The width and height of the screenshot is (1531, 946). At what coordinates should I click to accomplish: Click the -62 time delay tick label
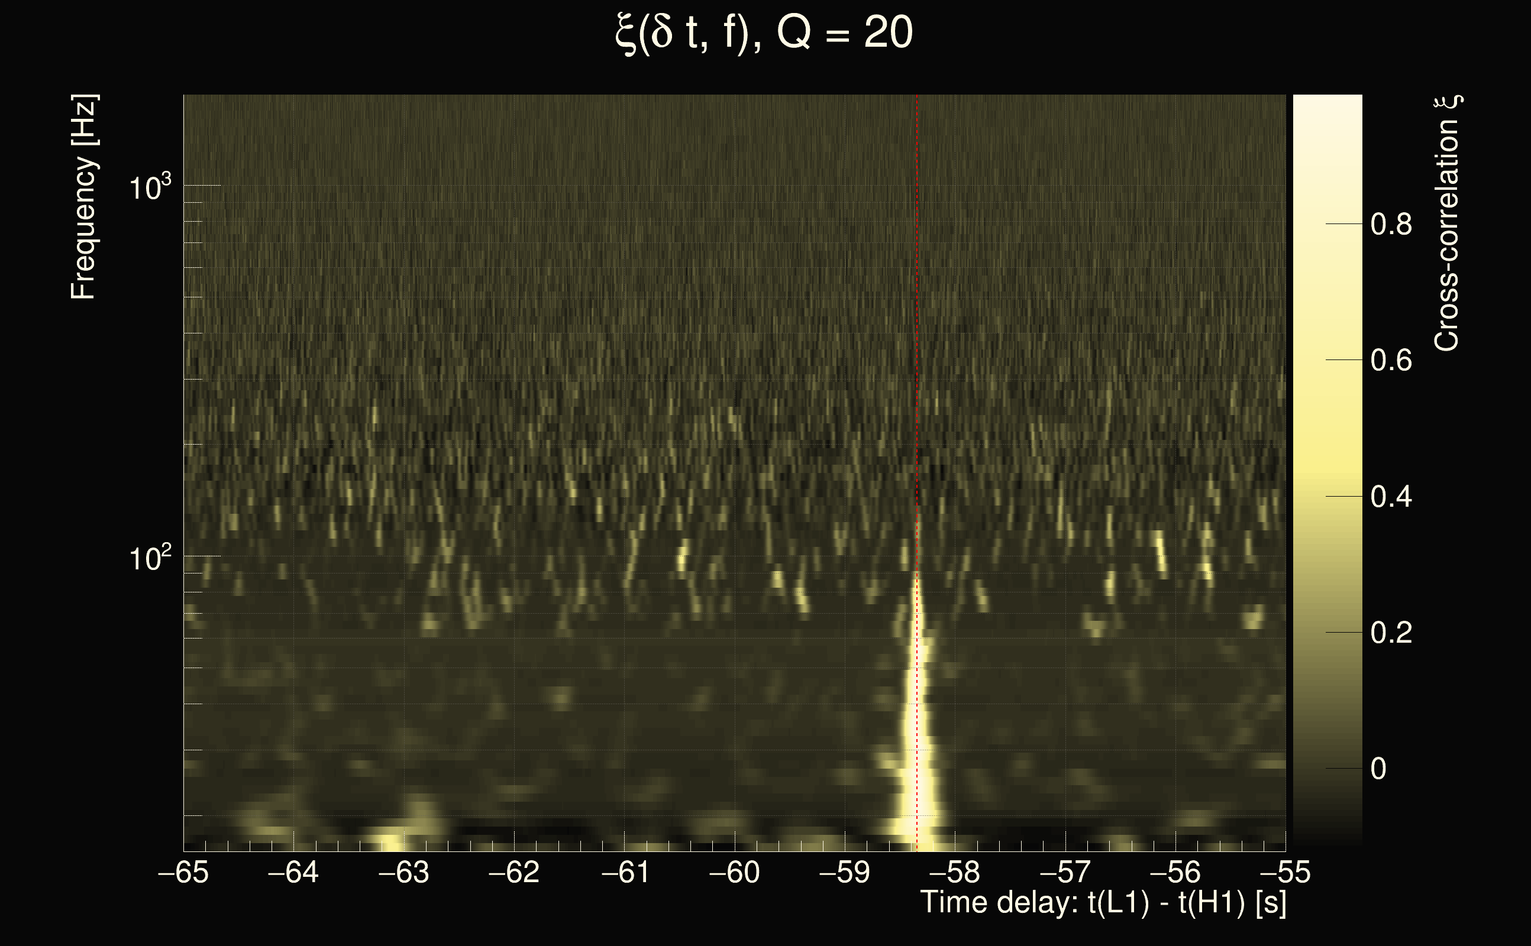click(x=514, y=872)
